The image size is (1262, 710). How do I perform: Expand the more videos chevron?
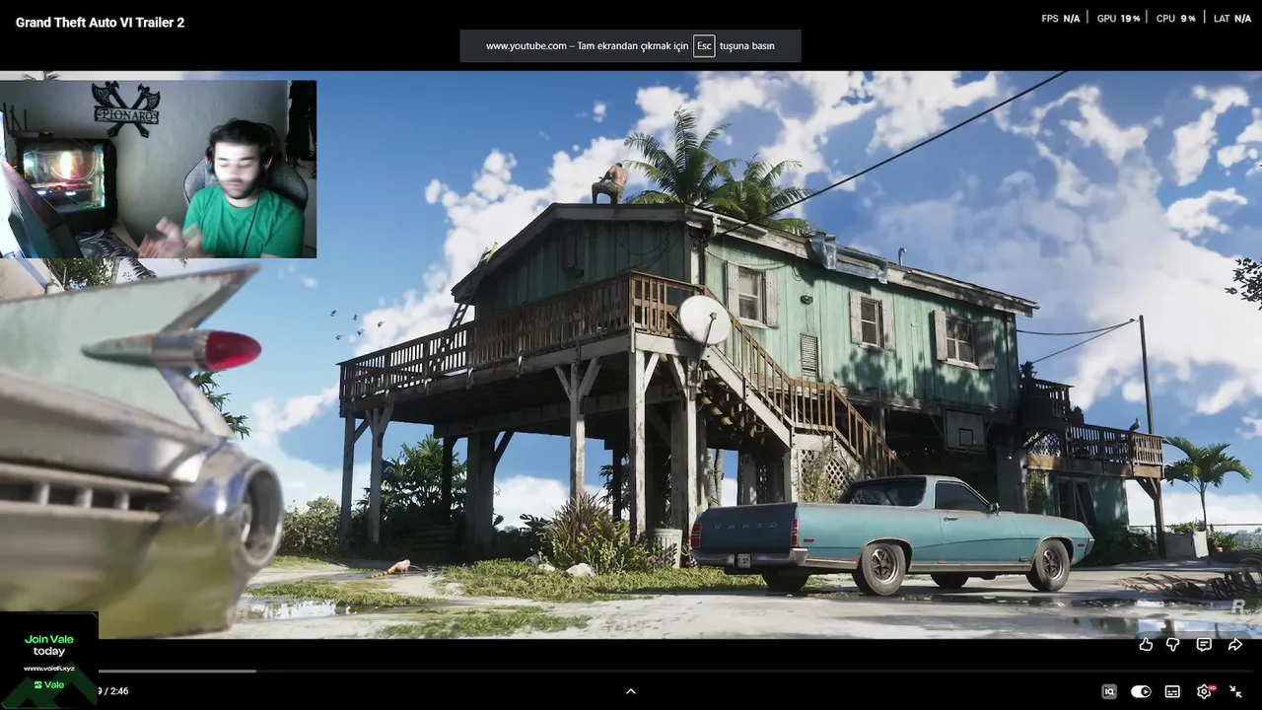[x=631, y=691]
